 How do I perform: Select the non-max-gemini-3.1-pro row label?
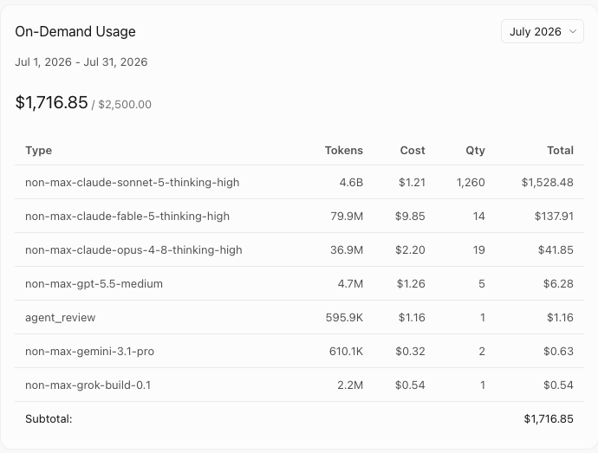tap(89, 351)
